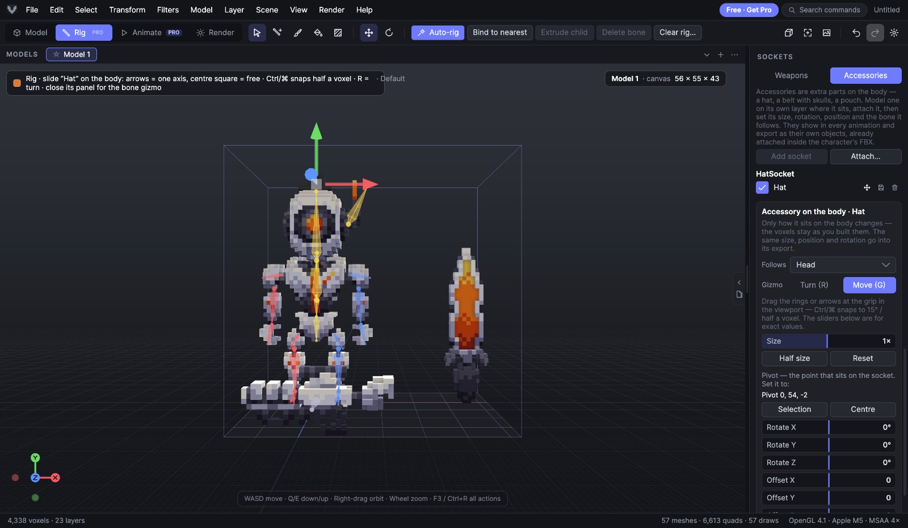Image resolution: width=908 pixels, height=528 pixels.
Task: Open the Follows bone dropdown
Action: tap(843, 265)
